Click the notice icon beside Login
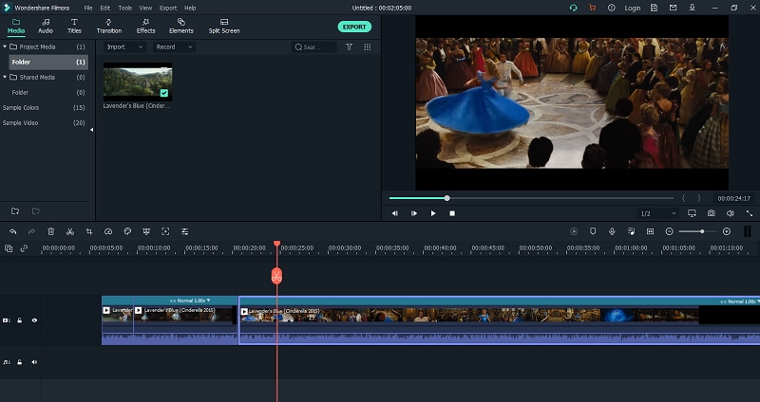The width and height of the screenshot is (760, 402). point(612,8)
